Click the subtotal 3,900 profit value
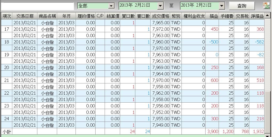272x137 pixels. point(213,131)
